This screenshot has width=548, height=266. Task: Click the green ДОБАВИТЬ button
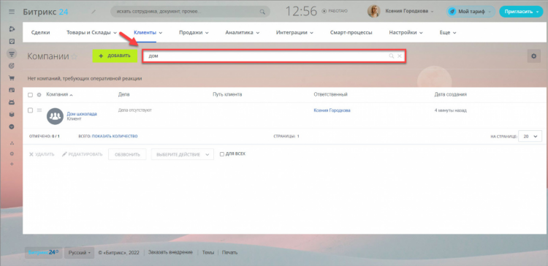pos(115,56)
